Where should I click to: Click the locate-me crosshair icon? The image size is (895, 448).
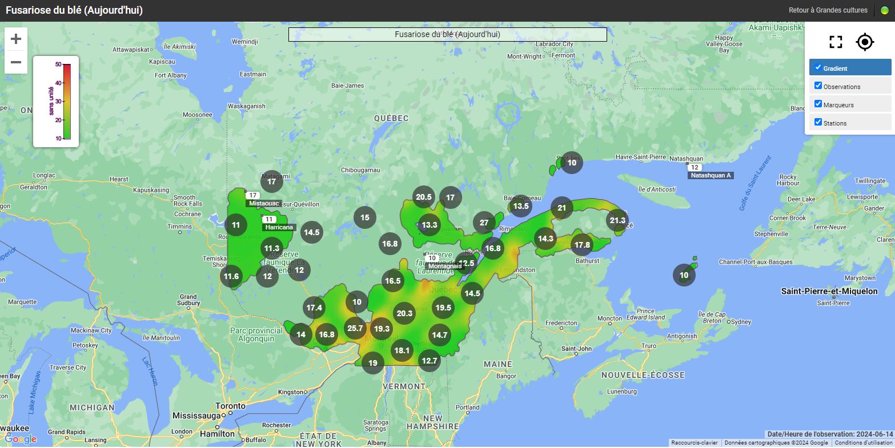(865, 42)
